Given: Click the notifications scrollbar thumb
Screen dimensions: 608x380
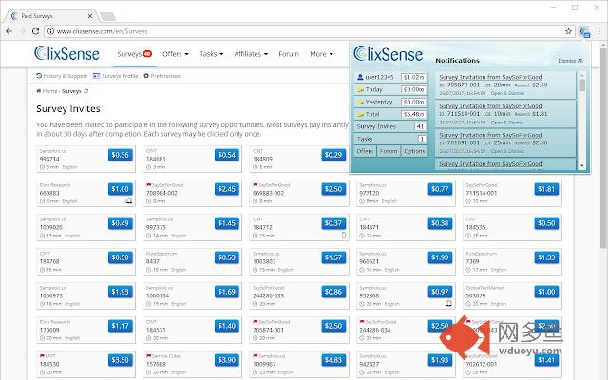Looking at the screenshot, I should (581, 85).
